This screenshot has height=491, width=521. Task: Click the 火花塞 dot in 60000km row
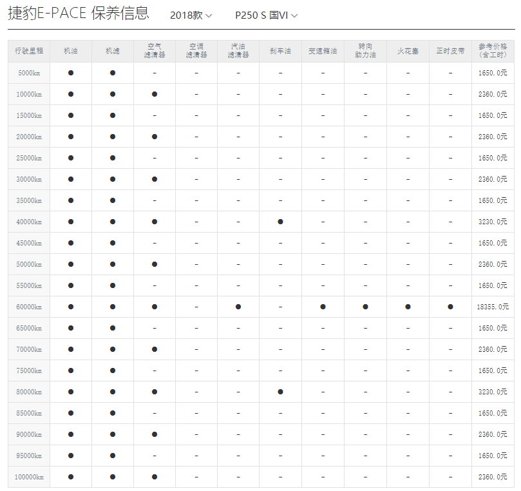tap(408, 307)
